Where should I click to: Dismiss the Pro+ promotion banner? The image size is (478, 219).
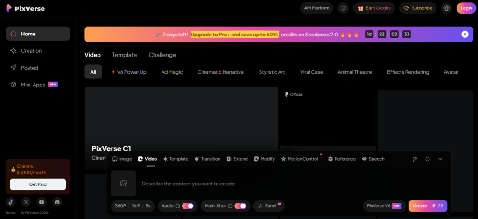click(x=464, y=34)
